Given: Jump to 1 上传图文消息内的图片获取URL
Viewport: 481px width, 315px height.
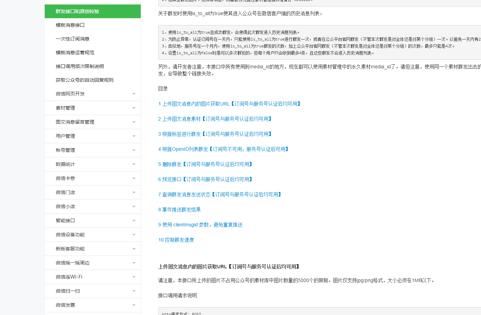Looking at the screenshot, I should tap(230, 104).
